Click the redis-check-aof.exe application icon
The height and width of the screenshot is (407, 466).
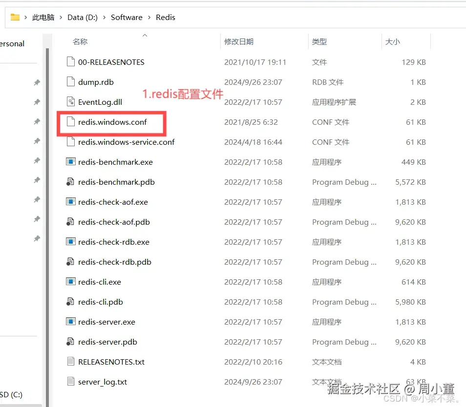coord(71,202)
